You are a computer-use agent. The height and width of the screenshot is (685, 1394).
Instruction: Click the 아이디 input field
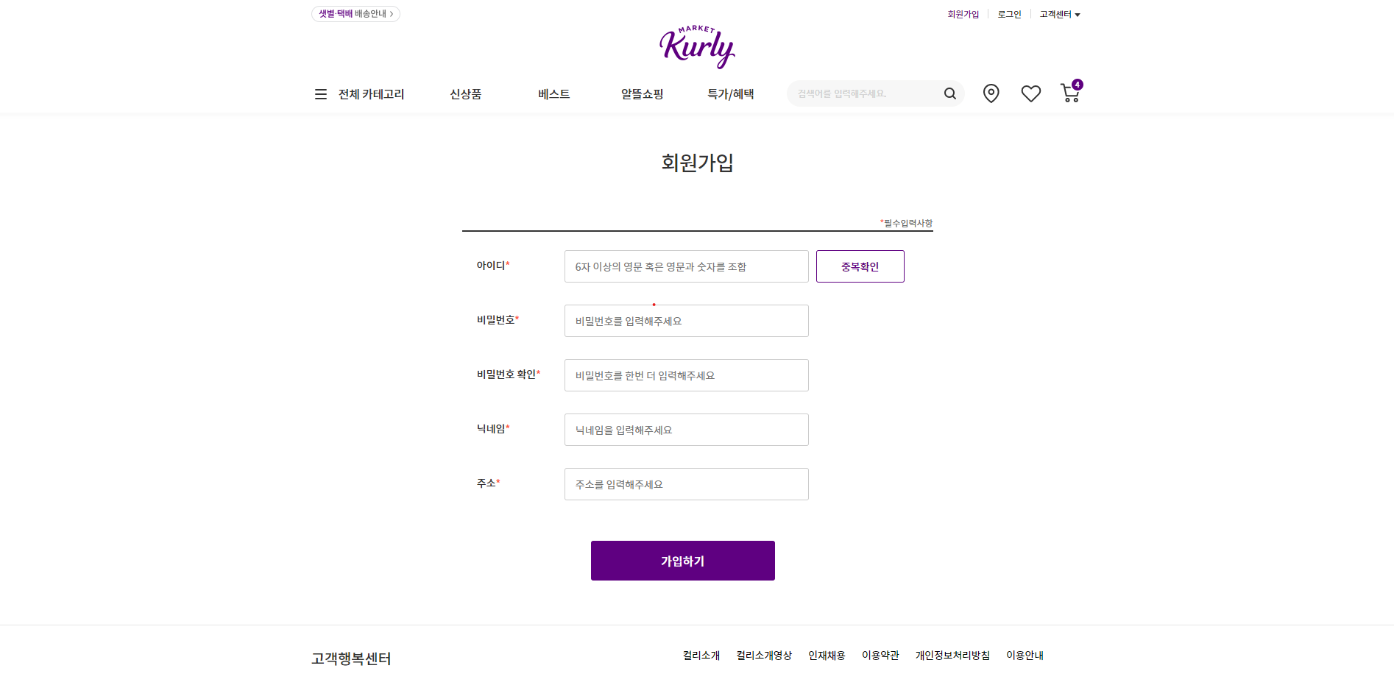click(x=685, y=266)
